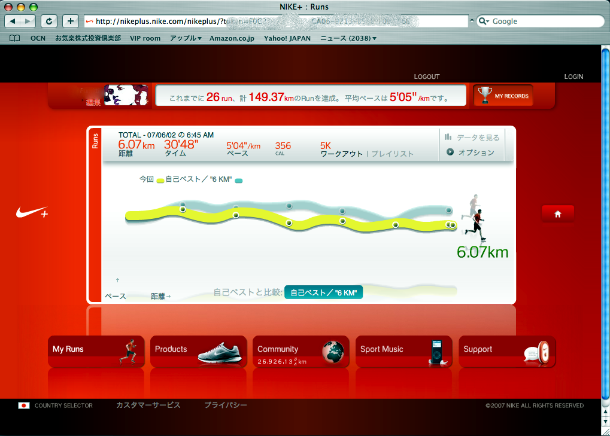
Task: Click the scrollbar up arrow
Action: 605,412
